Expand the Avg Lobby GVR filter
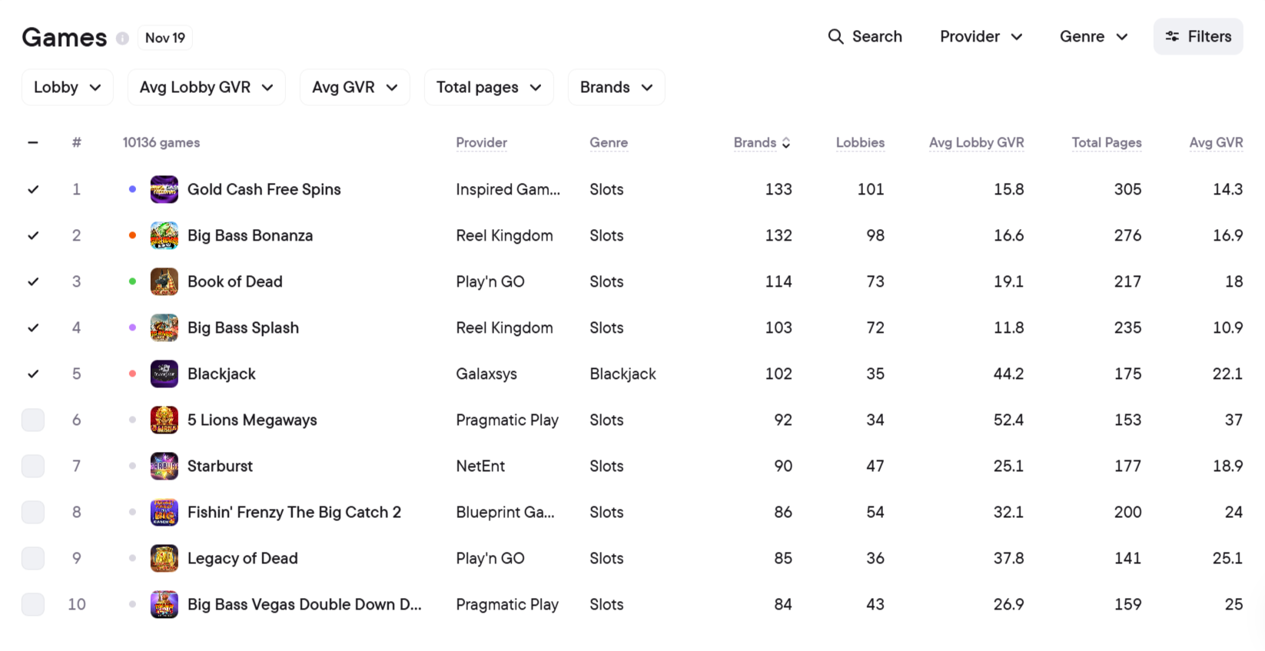 coord(206,87)
